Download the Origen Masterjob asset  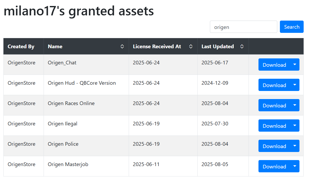(x=274, y=166)
